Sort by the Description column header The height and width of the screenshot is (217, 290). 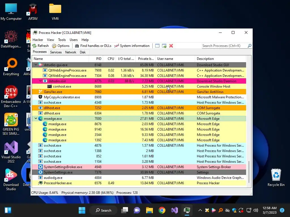tap(220, 59)
